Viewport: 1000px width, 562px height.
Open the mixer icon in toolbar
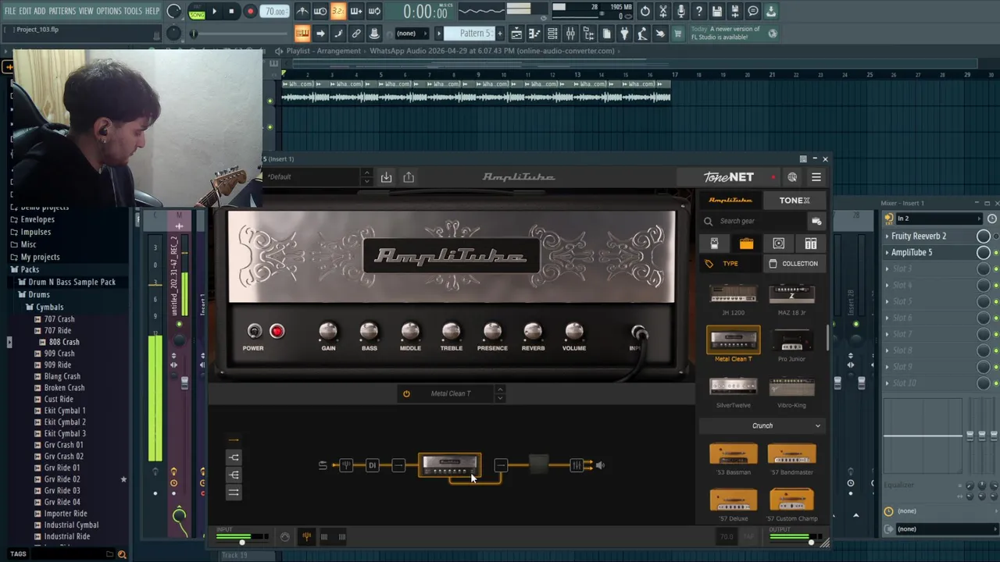click(570, 34)
